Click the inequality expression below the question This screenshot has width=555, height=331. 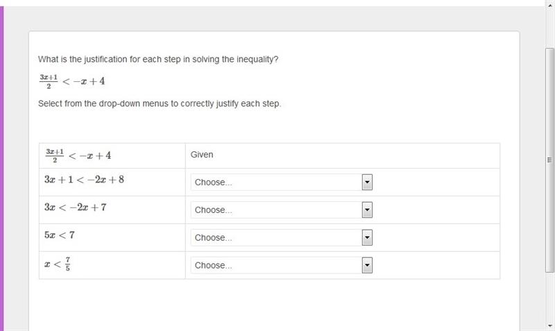tap(72, 81)
